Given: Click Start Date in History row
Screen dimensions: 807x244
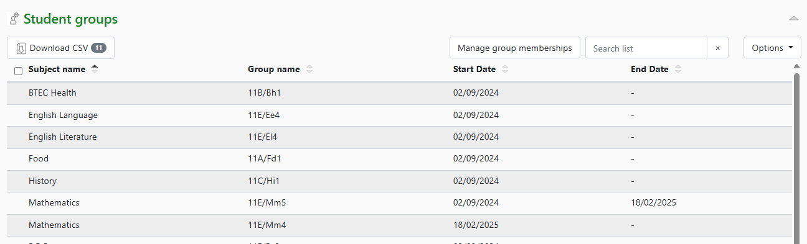Looking at the screenshot, I should [x=476, y=181].
